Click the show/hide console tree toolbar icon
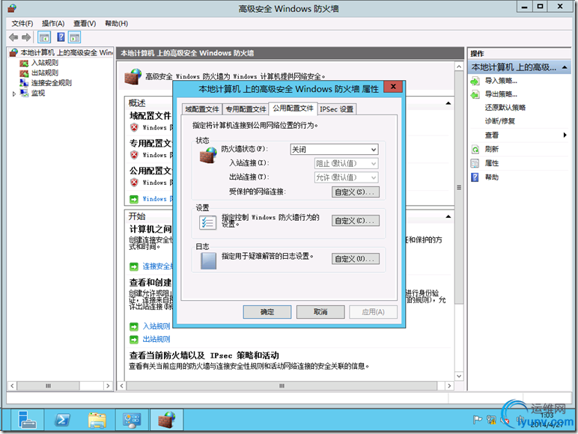578x434 pixels. click(44, 37)
